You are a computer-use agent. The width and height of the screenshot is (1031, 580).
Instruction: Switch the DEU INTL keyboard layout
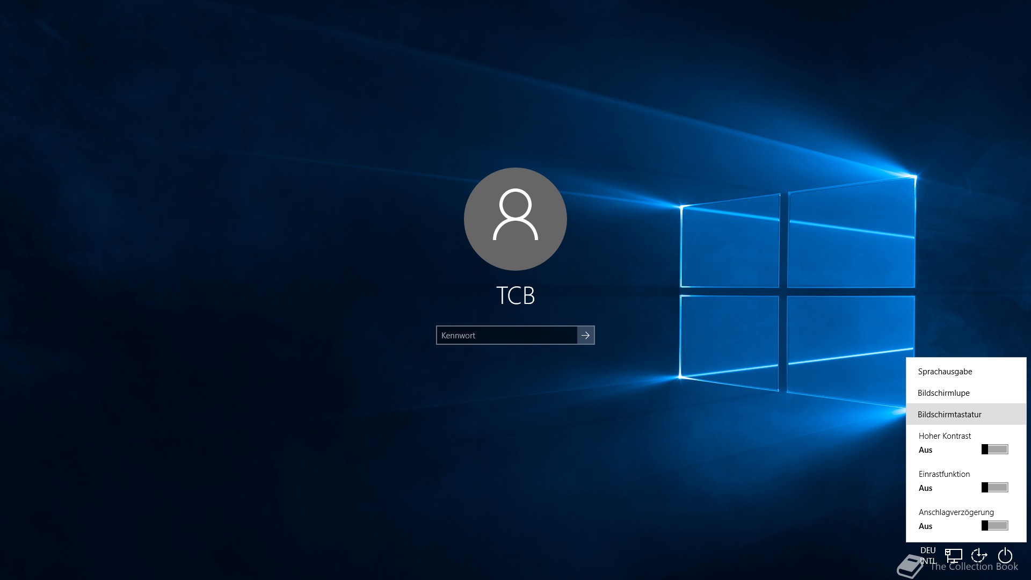928,556
